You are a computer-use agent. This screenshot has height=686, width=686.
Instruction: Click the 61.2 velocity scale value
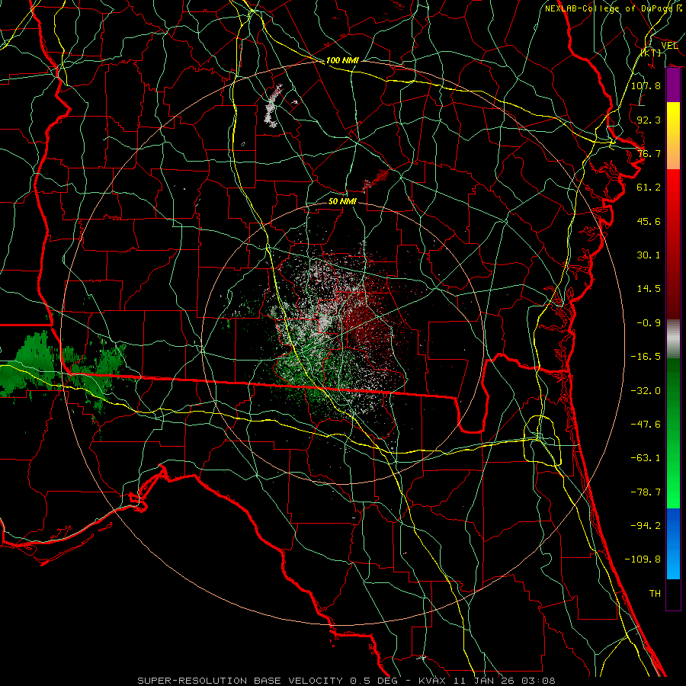pyautogui.click(x=649, y=188)
